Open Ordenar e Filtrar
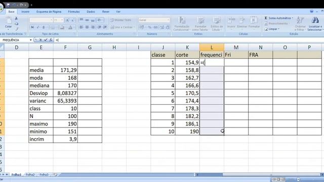The width and height of the screenshot is (324, 182). [300, 24]
